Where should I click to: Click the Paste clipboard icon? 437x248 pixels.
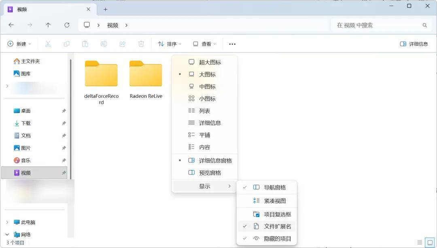pos(85,44)
